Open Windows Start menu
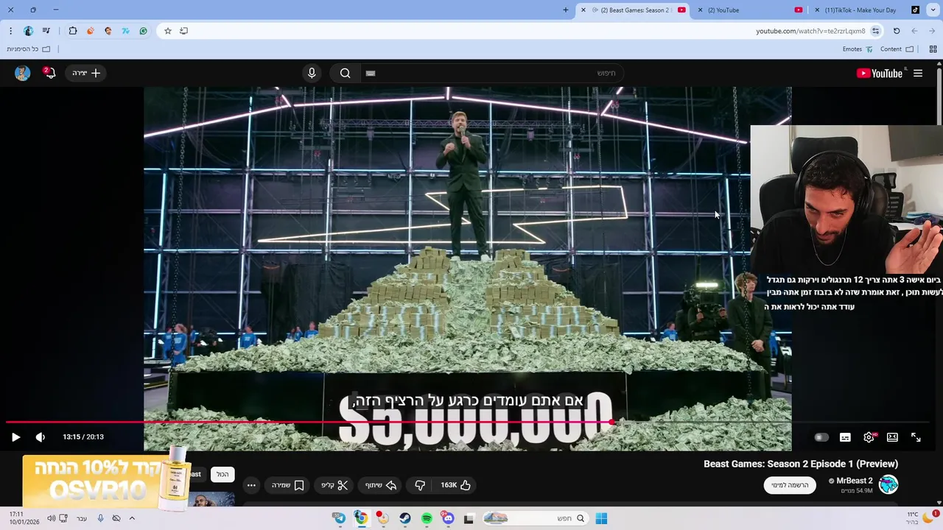 pyautogui.click(x=601, y=518)
